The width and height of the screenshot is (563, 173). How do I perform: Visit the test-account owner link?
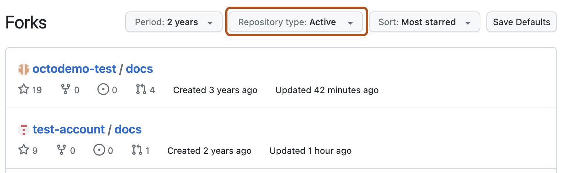69,129
